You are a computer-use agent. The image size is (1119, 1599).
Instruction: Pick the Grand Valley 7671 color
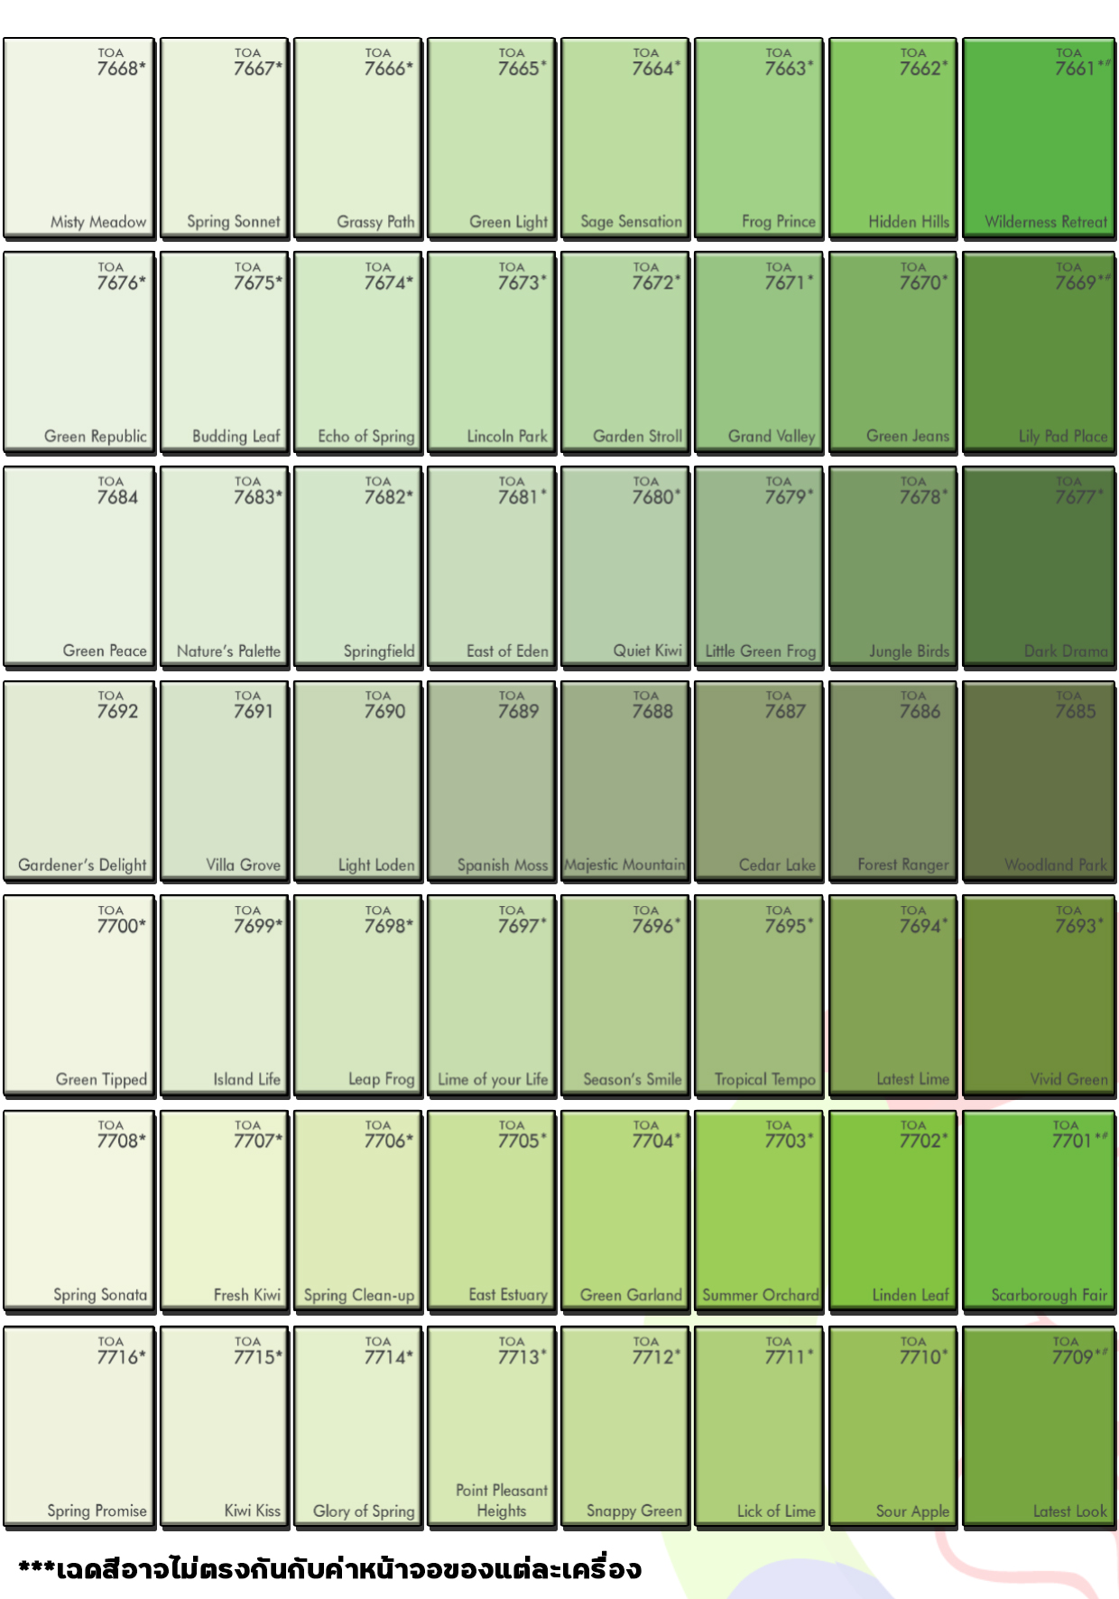(759, 353)
